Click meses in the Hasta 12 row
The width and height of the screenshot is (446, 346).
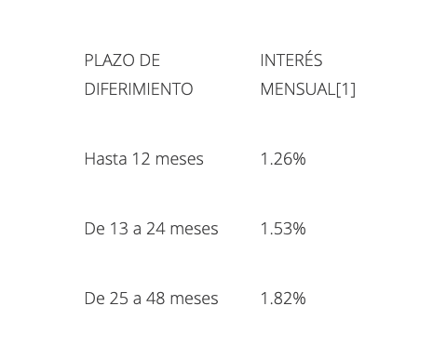(x=180, y=160)
